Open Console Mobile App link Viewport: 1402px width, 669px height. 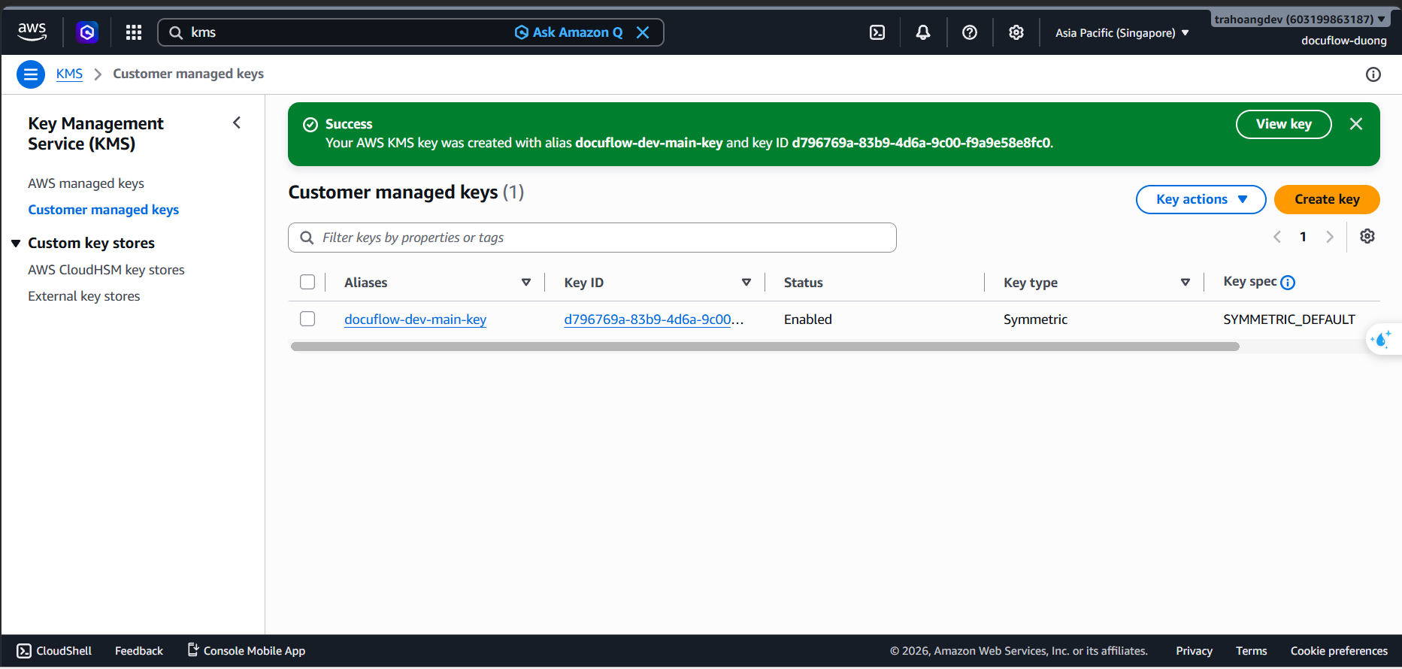[246, 651]
